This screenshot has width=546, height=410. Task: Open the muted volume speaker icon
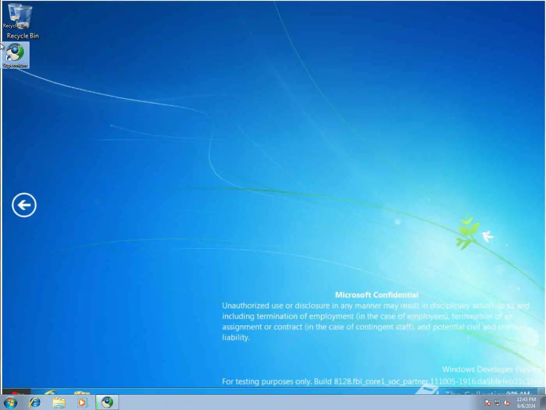(507, 403)
